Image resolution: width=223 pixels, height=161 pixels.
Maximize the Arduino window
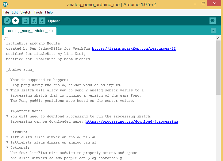pyautogui.click(x=203, y=3)
